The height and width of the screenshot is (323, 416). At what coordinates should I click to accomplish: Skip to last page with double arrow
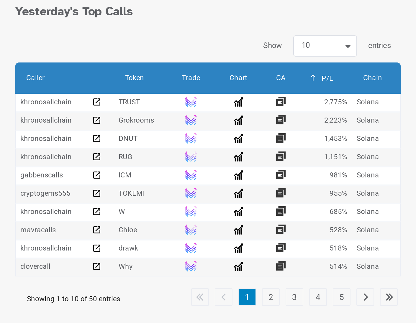tap(389, 297)
